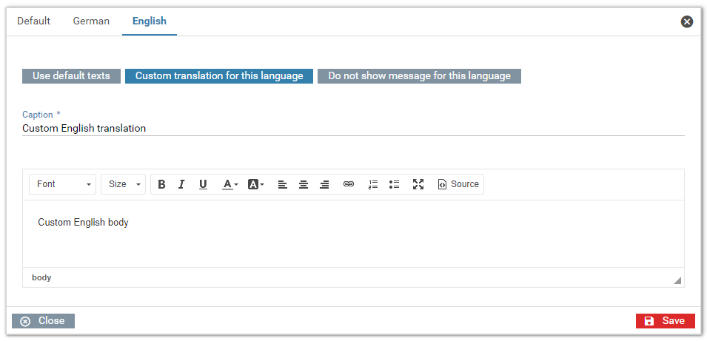
Task: Insert a numbered list
Action: pos(373,184)
